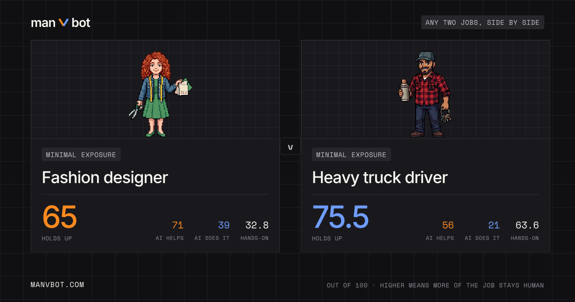Click the orange 65 score
Screen dimensions: 575x302
coord(59,217)
